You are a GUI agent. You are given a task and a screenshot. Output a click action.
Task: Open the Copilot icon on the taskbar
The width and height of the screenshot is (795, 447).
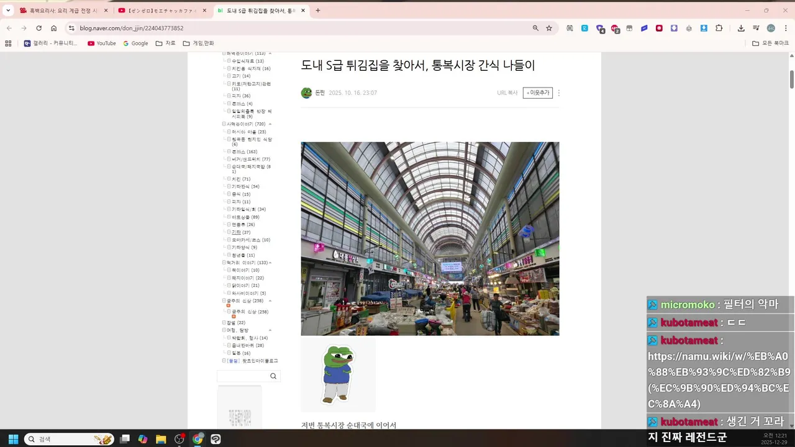coord(143,439)
